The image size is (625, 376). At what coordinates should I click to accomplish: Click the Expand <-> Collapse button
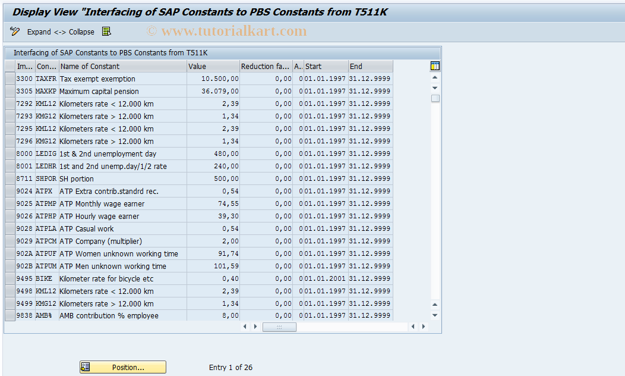pyautogui.click(x=61, y=32)
